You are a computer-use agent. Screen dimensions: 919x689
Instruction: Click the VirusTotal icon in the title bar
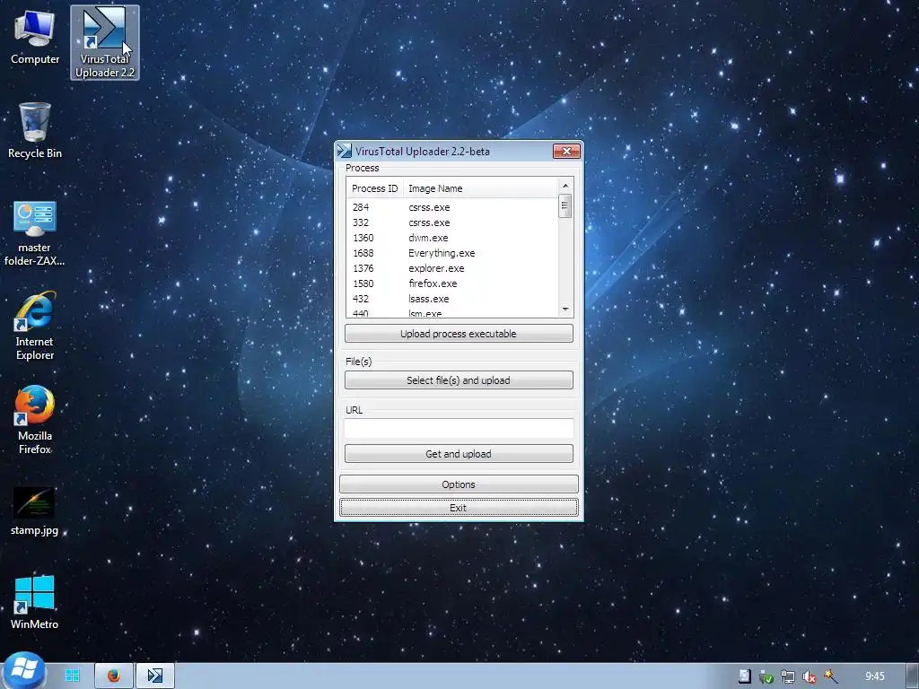pyautogui.click(x=344, y=151)
